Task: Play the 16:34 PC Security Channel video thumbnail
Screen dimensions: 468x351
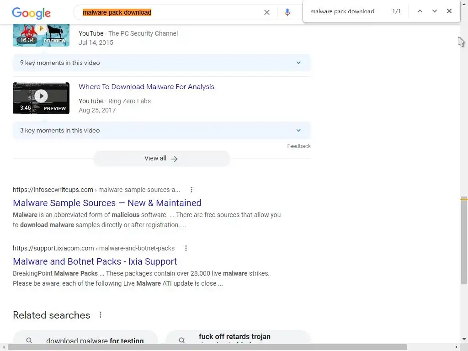Action: click(41, 35)
